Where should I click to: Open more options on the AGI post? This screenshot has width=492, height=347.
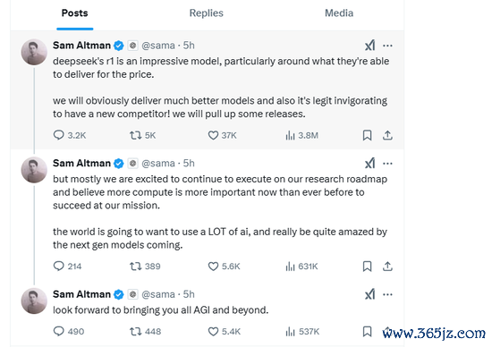(388, 294)
